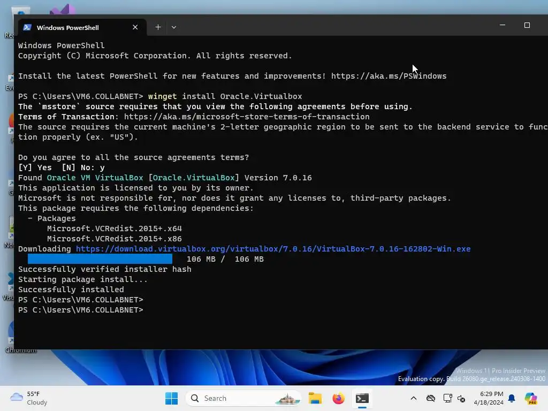548x411 pixels.
Task: Click text 'Successfully verified installer hash'
Action: pos(105,269)
